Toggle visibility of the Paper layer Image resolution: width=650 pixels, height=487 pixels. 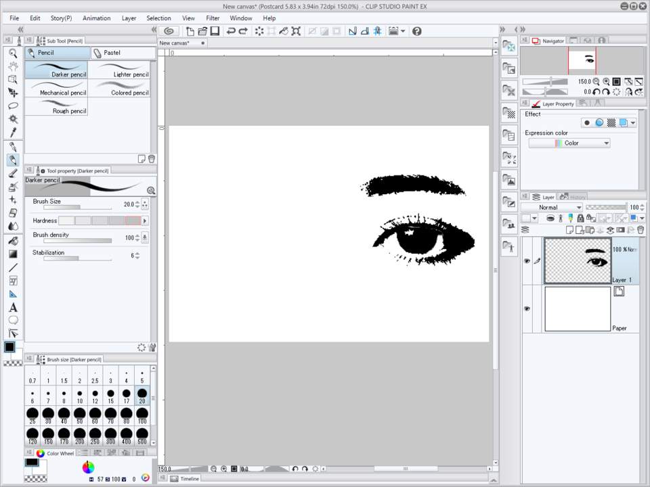pos(527,308)
